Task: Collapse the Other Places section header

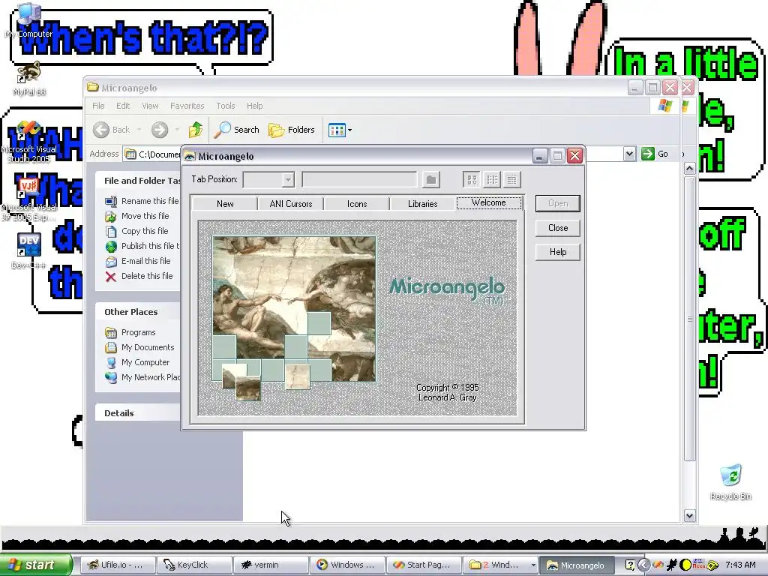Action: [138, 312]
